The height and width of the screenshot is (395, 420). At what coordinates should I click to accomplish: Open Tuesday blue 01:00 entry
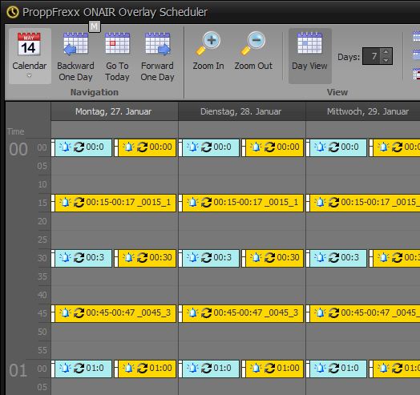click(209, 369)
